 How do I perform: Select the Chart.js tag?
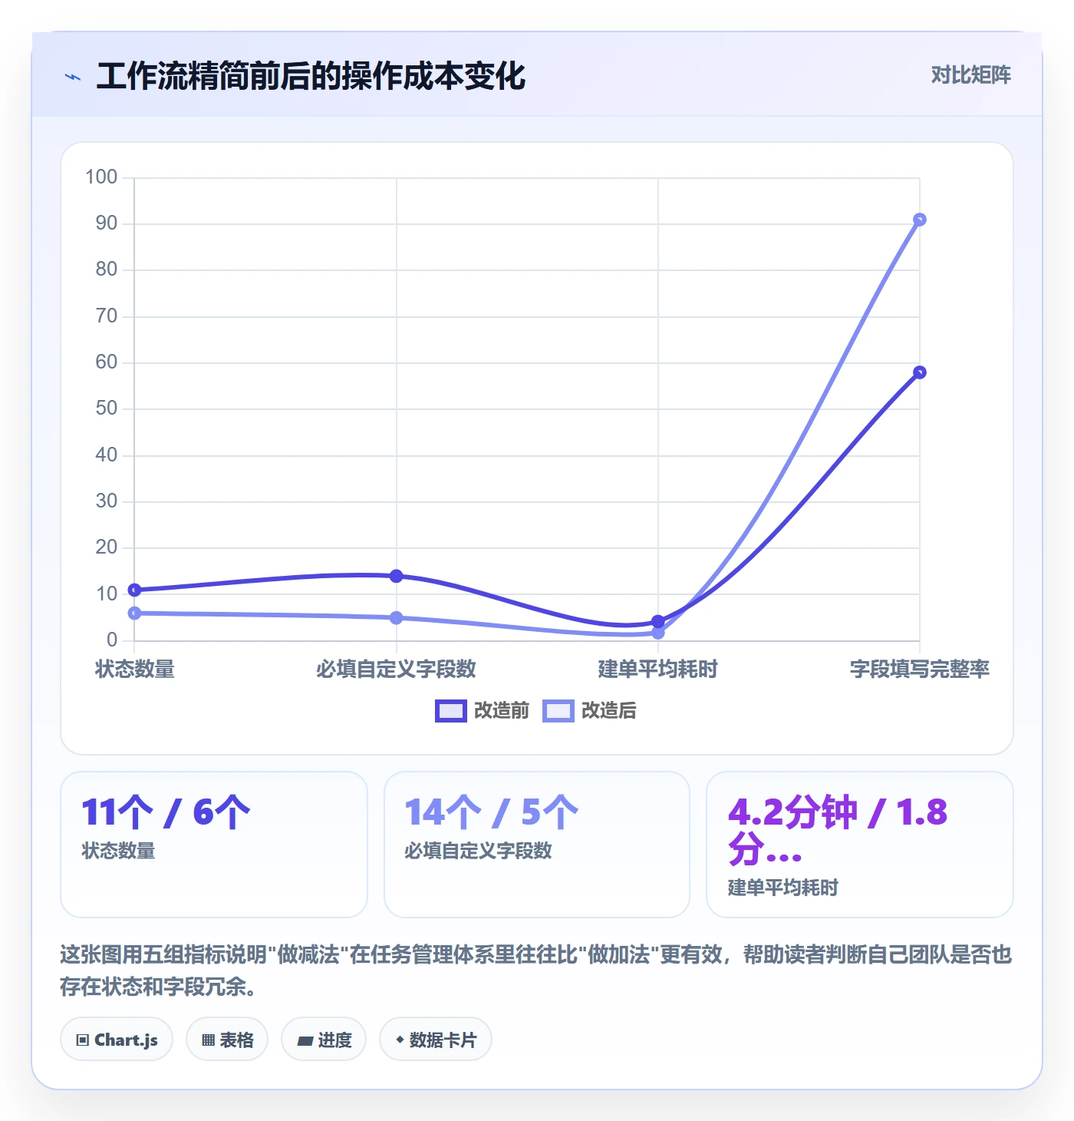coord(117,1040)
